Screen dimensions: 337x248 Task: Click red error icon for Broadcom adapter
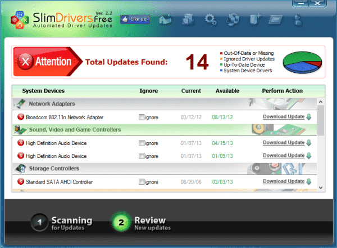(21, 117)
